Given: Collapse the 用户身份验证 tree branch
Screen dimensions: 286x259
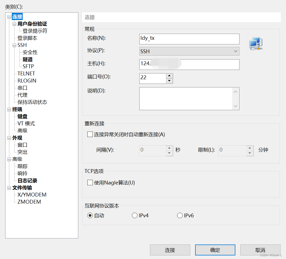Looking at the screenshot, I should [x=14, y=24].
